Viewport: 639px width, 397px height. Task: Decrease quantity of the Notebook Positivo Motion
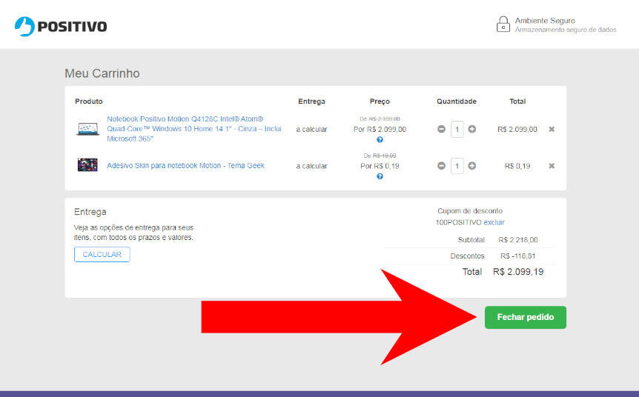[442, 129]
